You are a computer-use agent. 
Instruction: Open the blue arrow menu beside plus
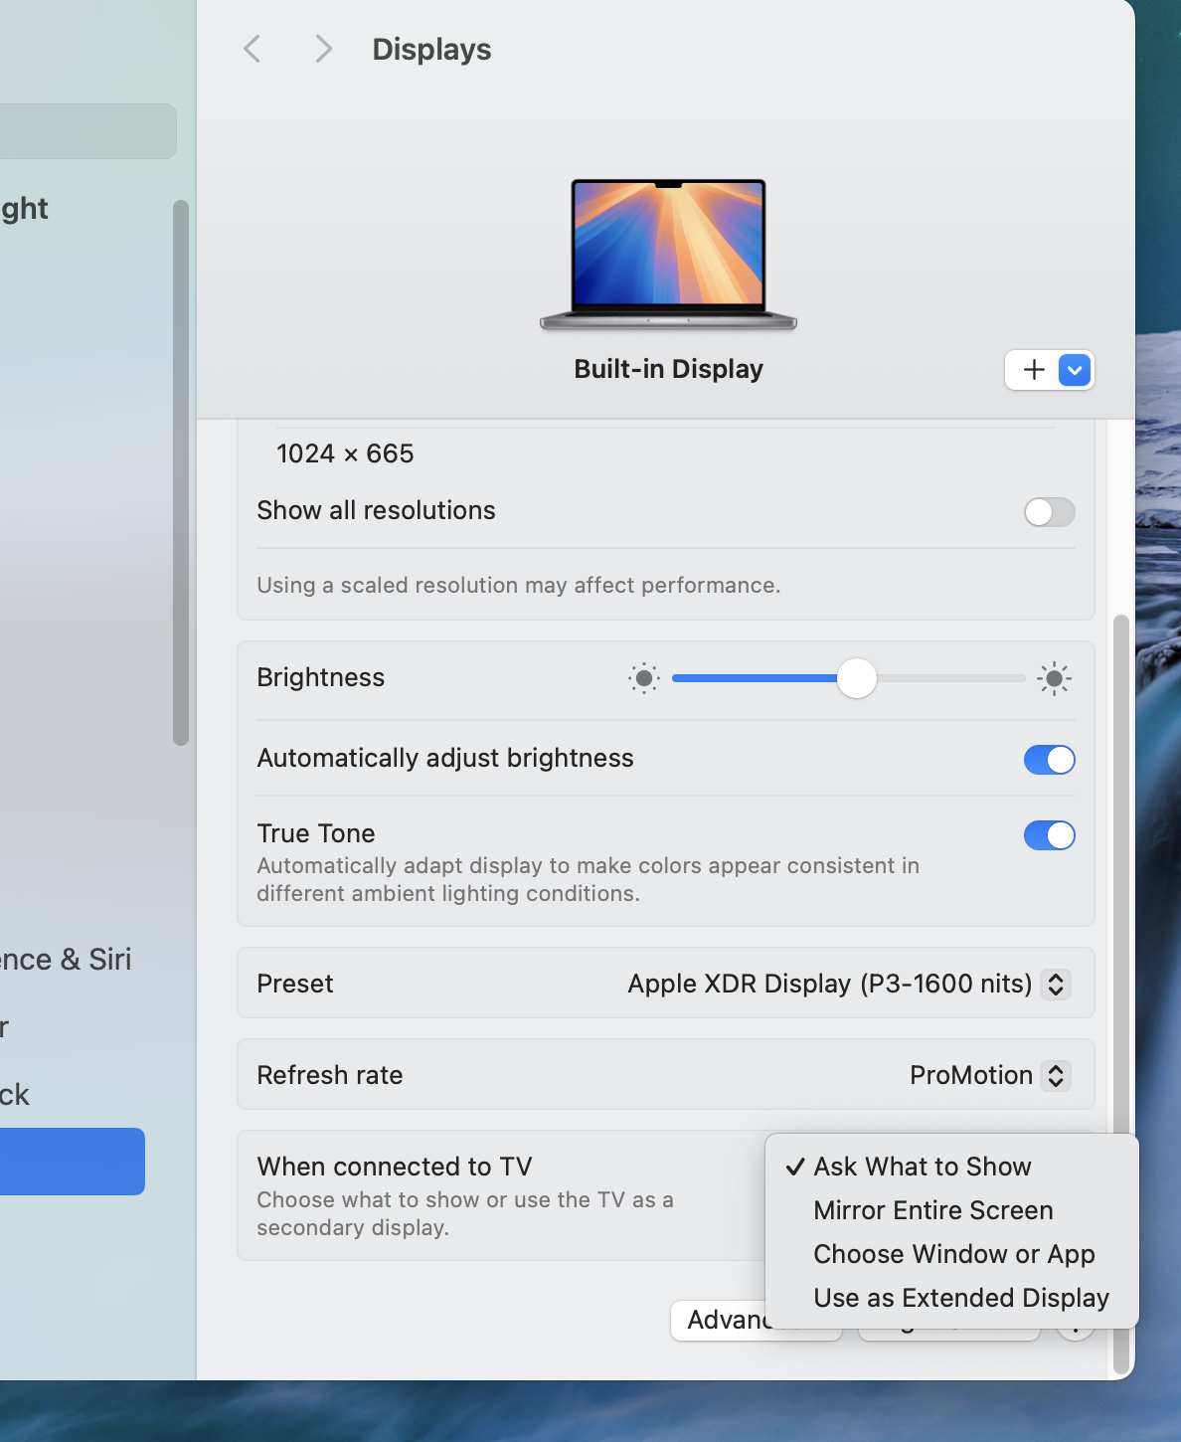point(1075,370)
